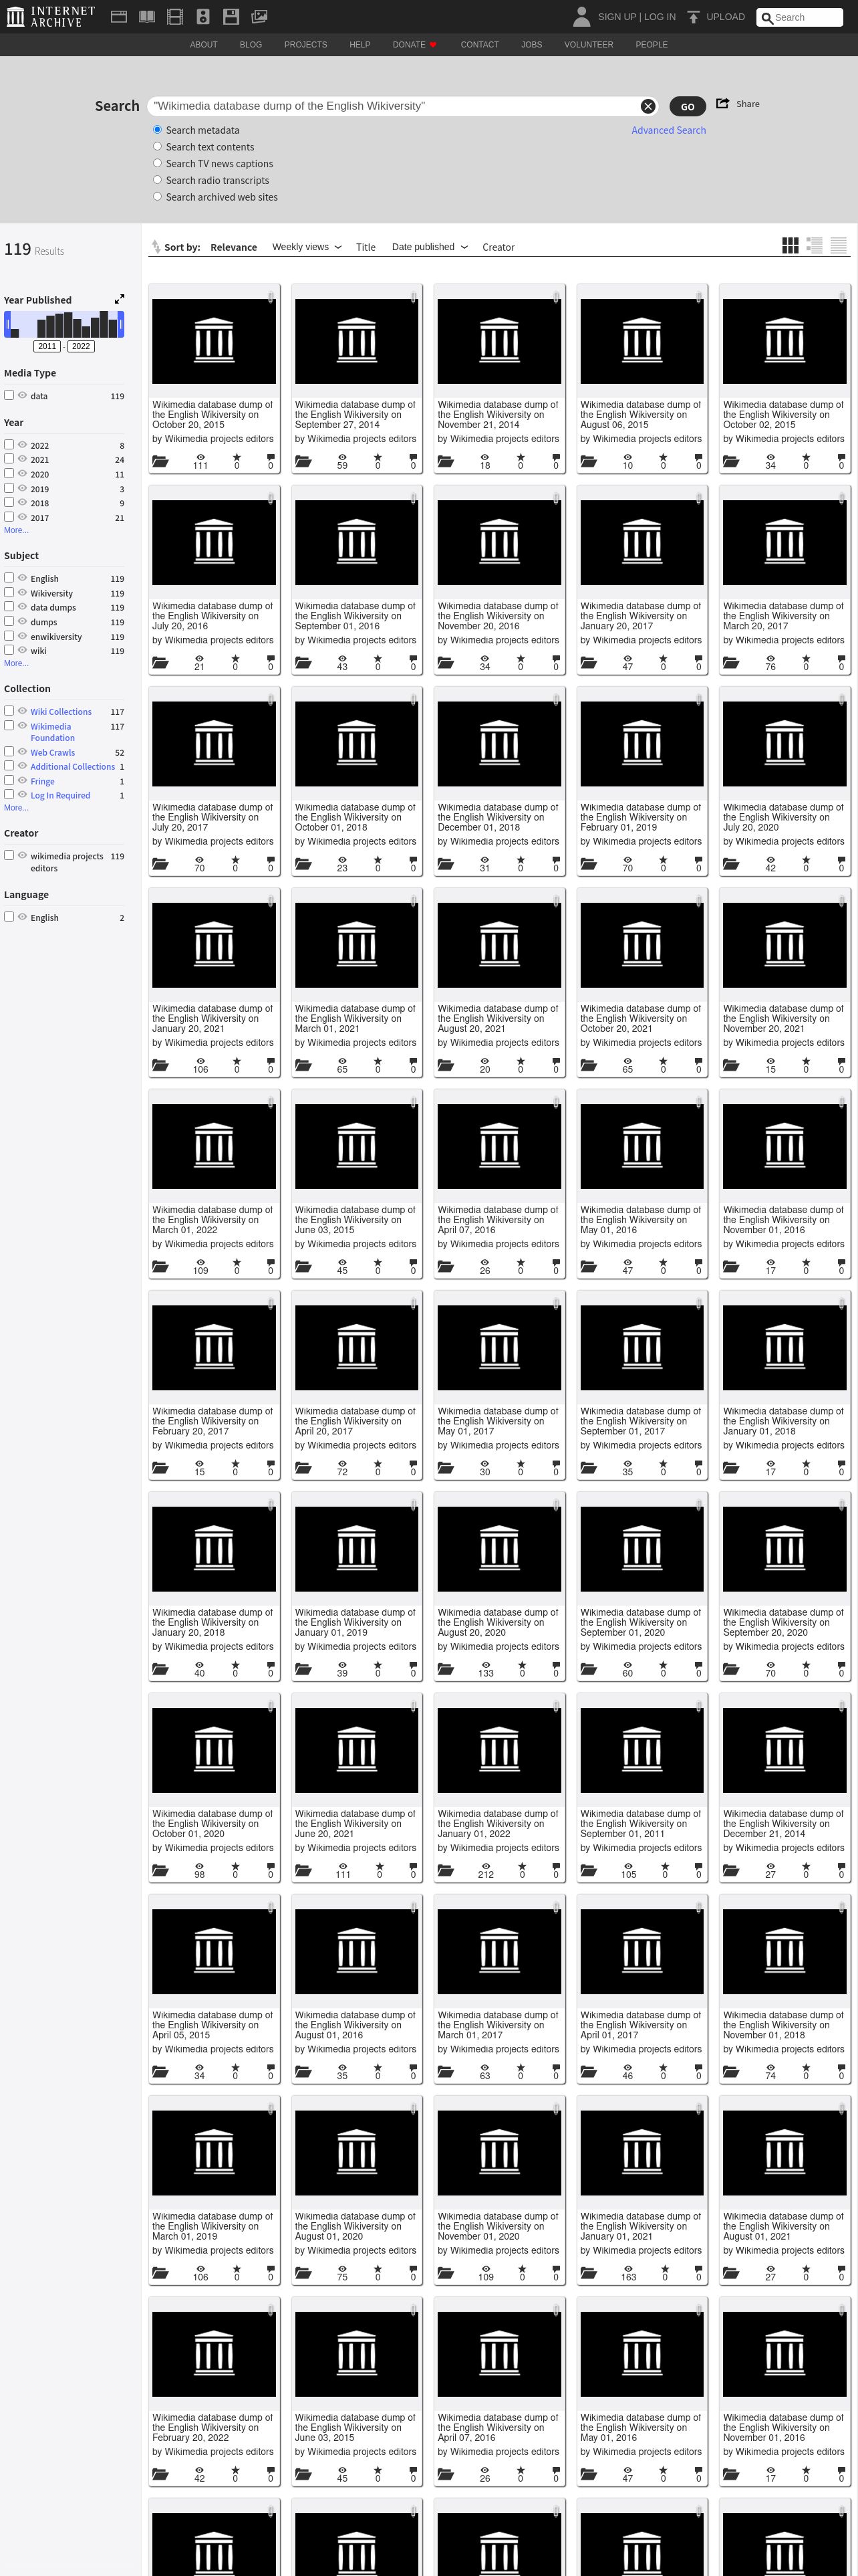Expand the Year Published histogram

click(119, 299)
